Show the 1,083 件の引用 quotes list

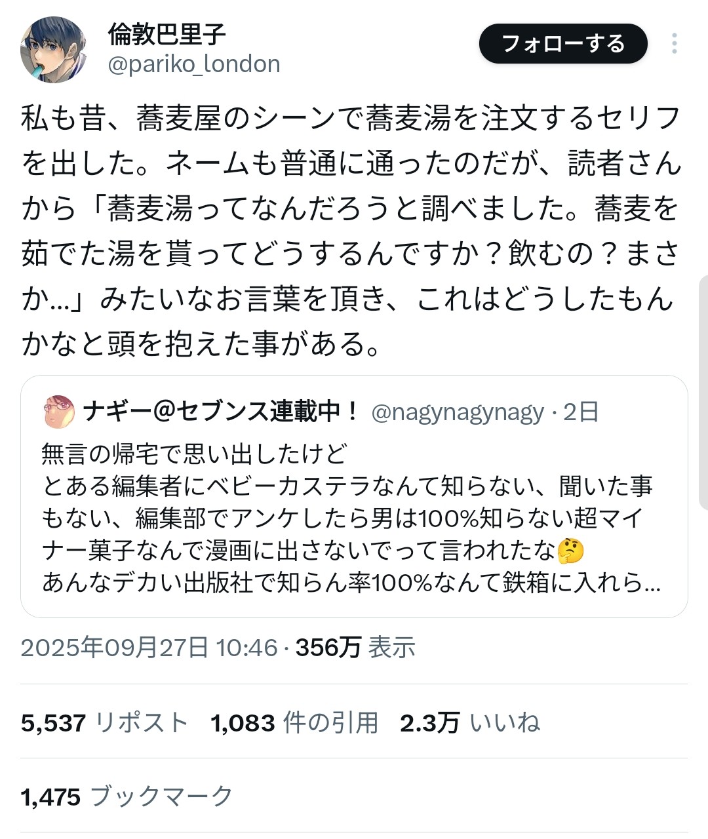coord(294,722)
